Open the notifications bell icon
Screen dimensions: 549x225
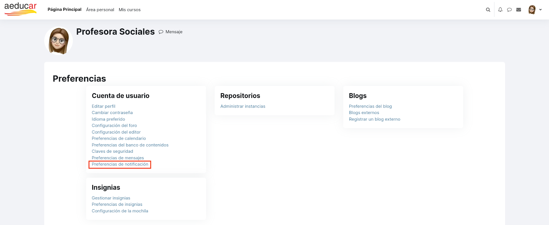pos(500,10)
